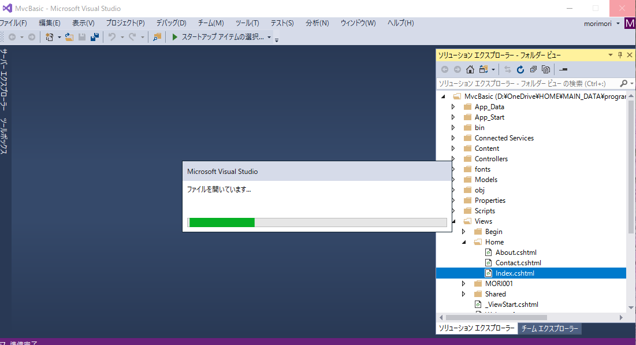Expand the App_Start folder
Screen dimensions: 636x345
[x=453, y=117]
